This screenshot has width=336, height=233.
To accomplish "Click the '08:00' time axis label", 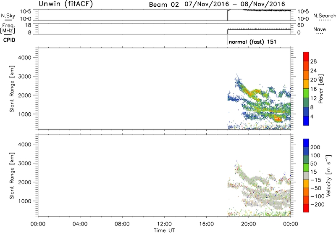I will 122,224.
